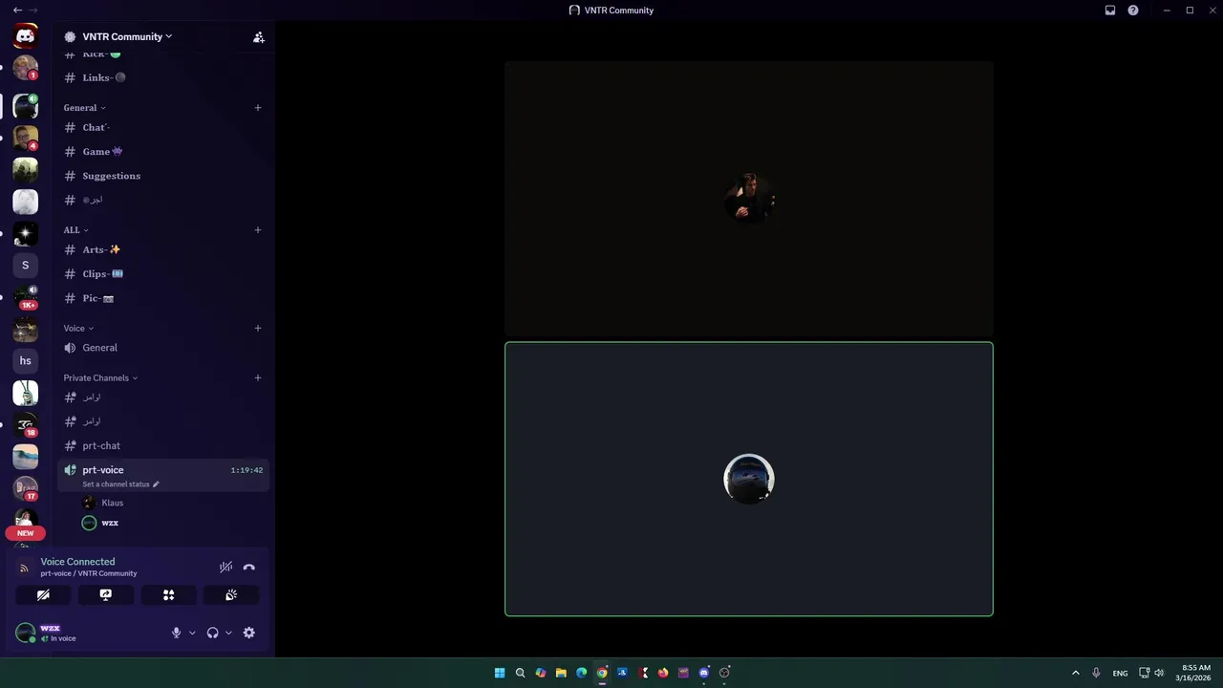
Task: Open the Inbox icon in the title bar
Action: click(x=1110, y=11)
